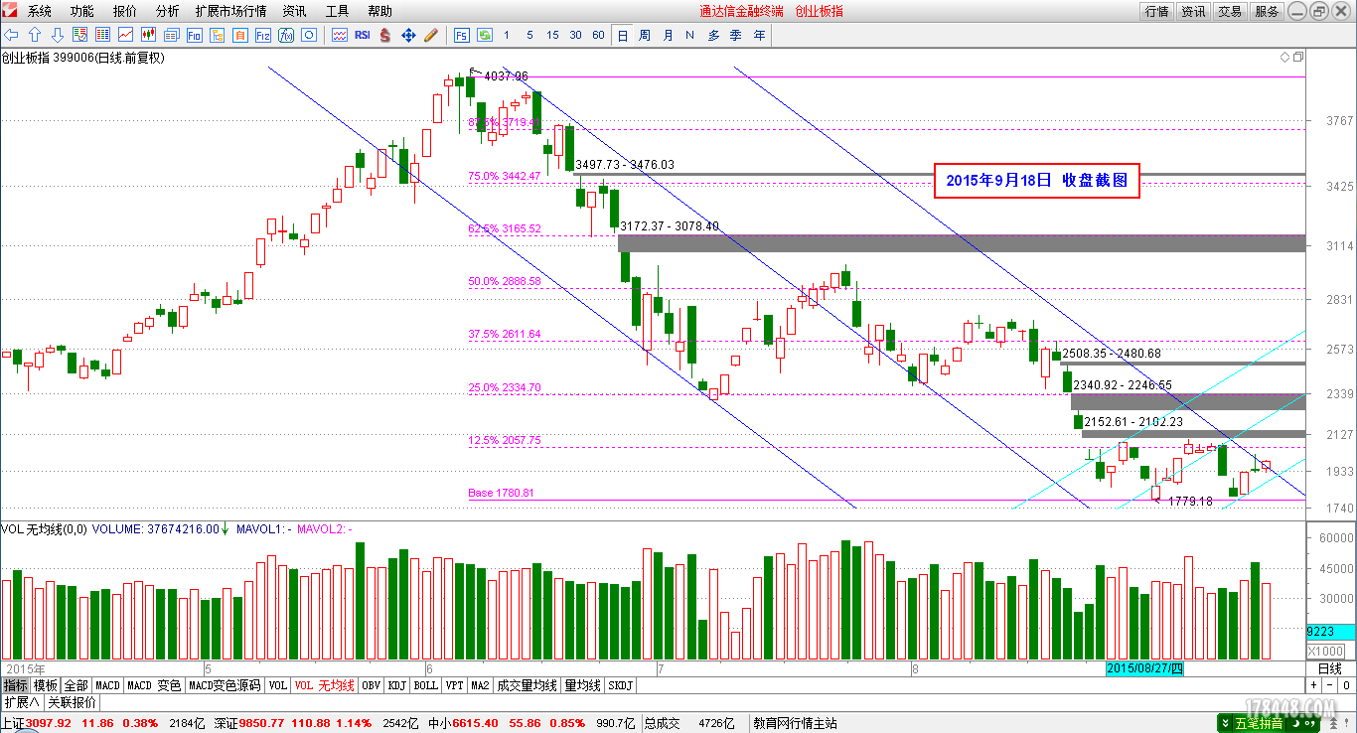Switch to daily 日 period
The height and width of the screenshot is (733, 1357).
(x=622, y=35)
